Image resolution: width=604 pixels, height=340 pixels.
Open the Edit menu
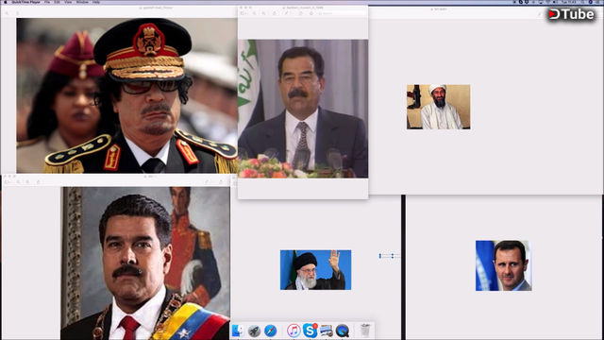click(x=57, y=2)
